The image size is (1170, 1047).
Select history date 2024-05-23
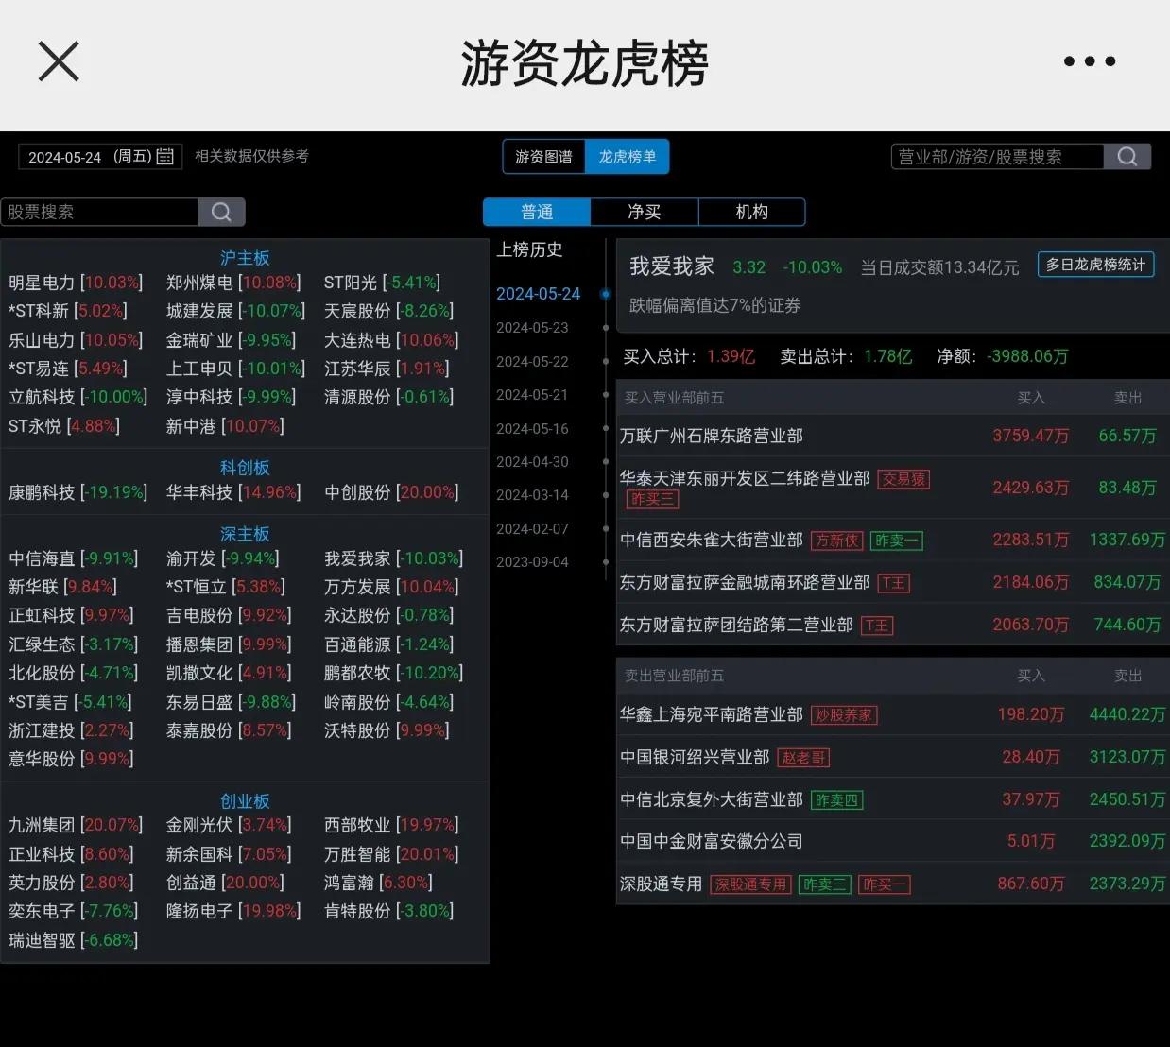(x=533, y=328)
